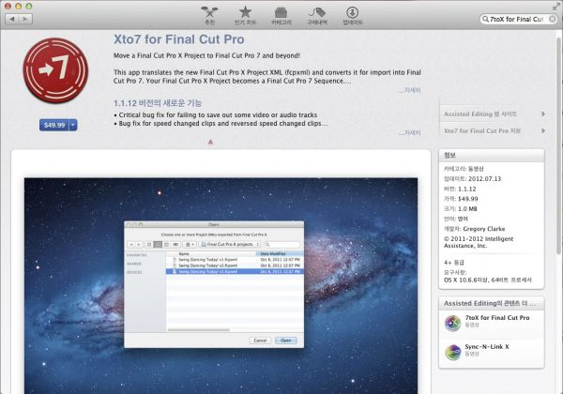Open the Categories (카테고리) tab
This screenshot has width=563, height=394.
pyautogui.click(x=281, y=16)
